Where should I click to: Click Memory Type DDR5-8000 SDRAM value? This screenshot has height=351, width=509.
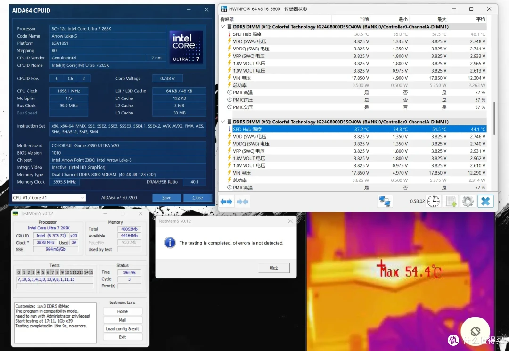point(128,174)
